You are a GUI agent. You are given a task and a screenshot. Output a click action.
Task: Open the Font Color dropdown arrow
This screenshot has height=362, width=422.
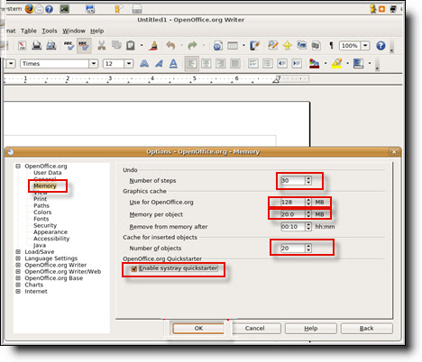pyautogui.click(x=326, y=63)
